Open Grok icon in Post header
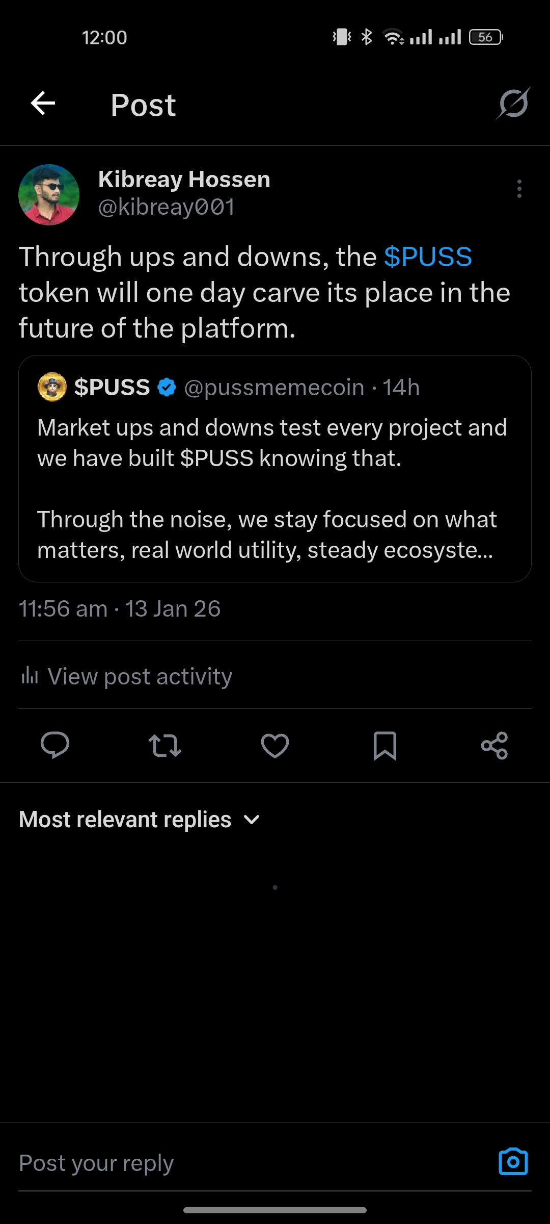Screen dimensions: 550x1224 pyautogui.click(x=513, y=104)
